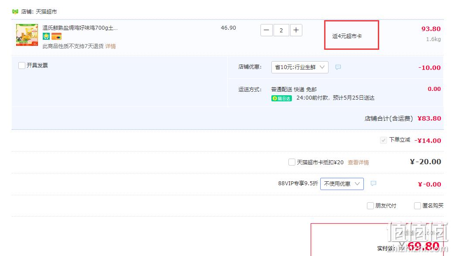Screen dimensions: 452x256
Task: Click the 普通配送 快递 免邮 shipping text
Action: click(x=294, y=90)
